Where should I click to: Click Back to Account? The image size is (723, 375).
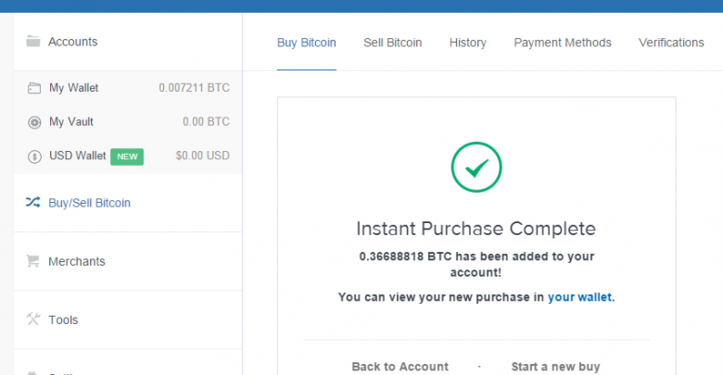pos(400,367)
